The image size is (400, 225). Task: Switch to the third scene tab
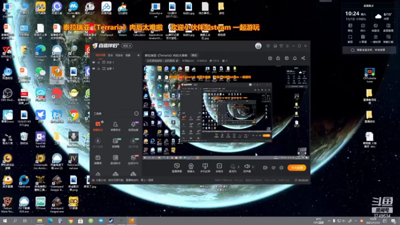click(x=119, y=55)
